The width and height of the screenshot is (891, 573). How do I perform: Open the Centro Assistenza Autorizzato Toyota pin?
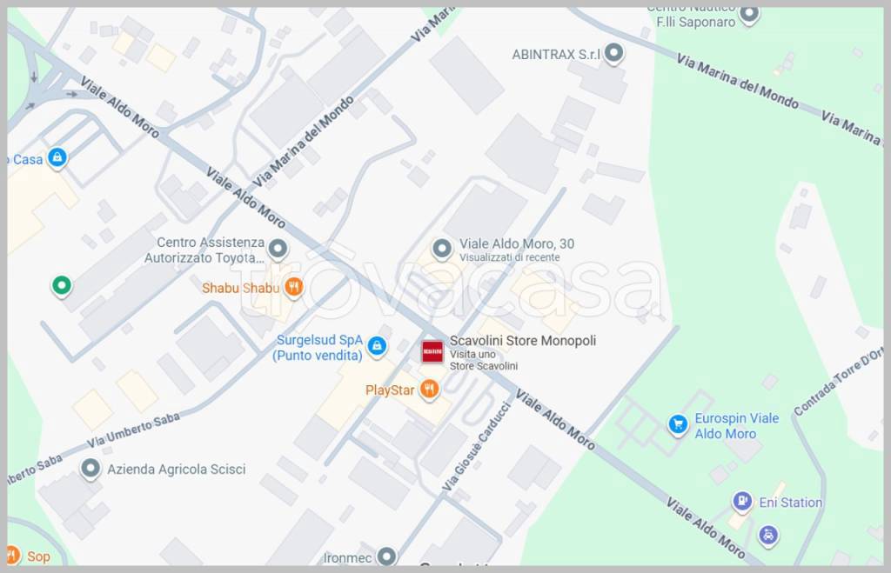[x=278, y=249]
